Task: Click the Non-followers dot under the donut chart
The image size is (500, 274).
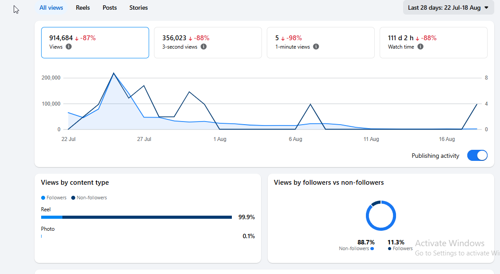Action: click(372, 248)
